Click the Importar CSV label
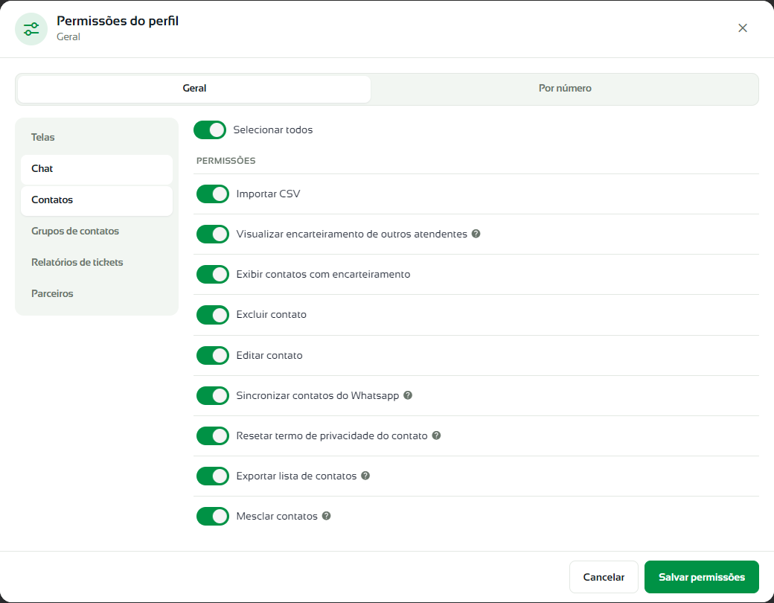Image resolution: width=774 pixels, height=603 pixels. coord(268,194)
